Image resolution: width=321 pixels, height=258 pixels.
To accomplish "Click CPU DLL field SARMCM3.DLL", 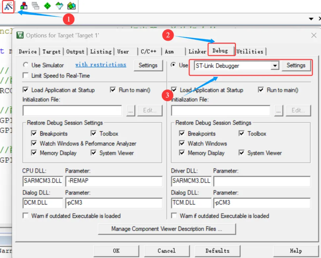I will pos(43,181).
